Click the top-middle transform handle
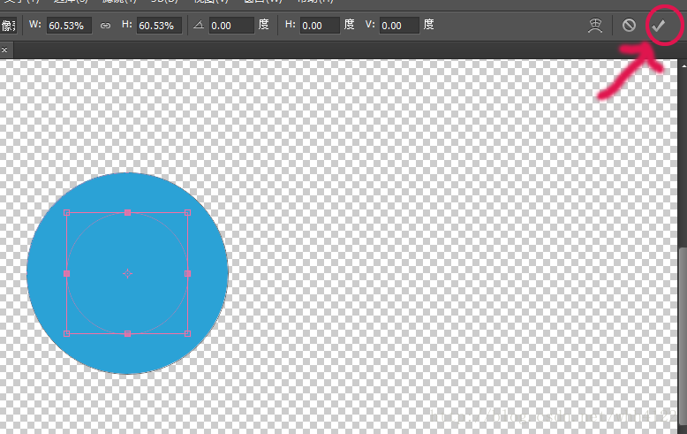 [x=127, y=213]
